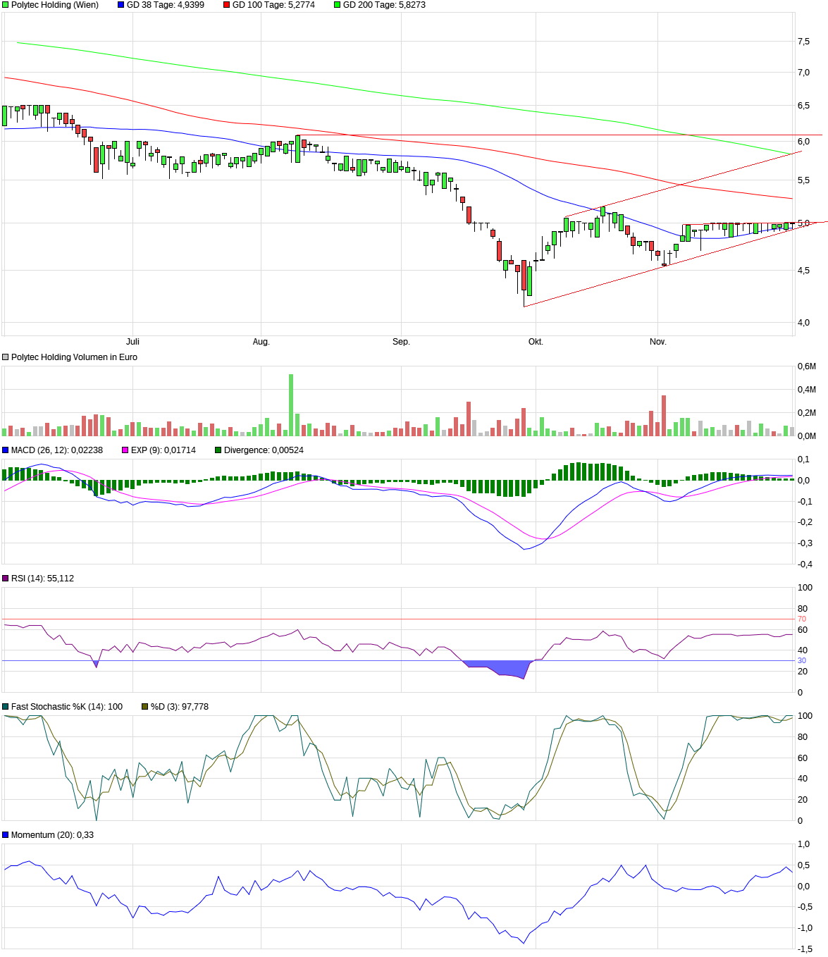Click the 'Sep.' month axis label
828x957 pixels.
point(401,342)
